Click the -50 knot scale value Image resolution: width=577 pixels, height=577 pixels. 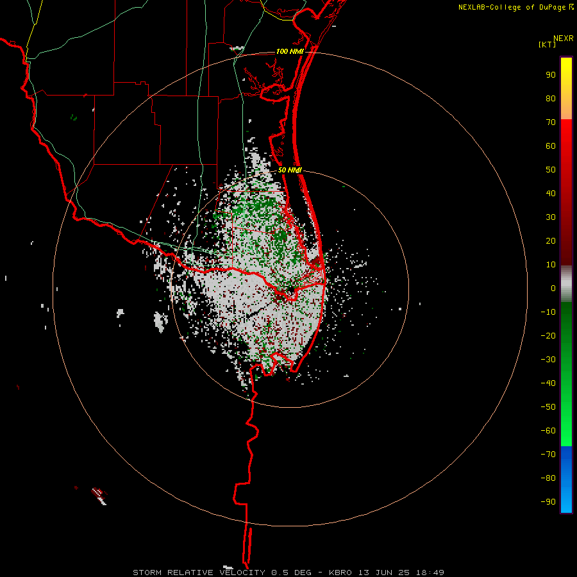[x=548, y=407]
